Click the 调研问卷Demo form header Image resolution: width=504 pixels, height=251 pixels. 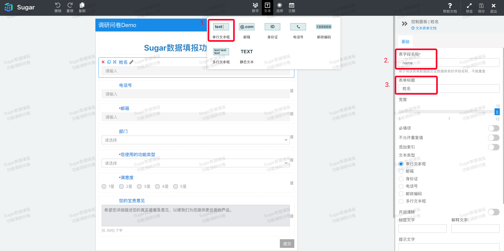pos(151,25)
